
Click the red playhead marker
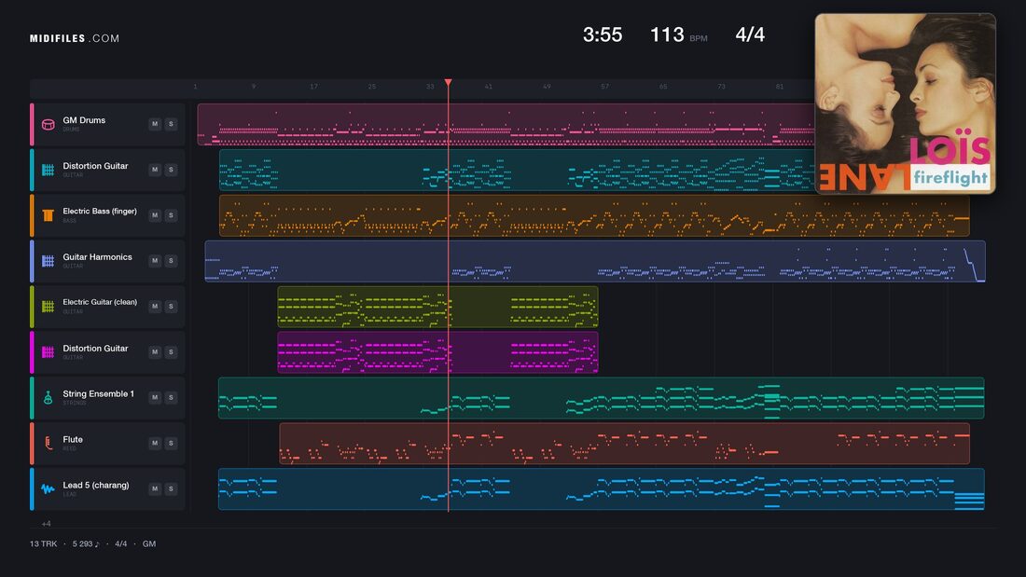(449, 82)
